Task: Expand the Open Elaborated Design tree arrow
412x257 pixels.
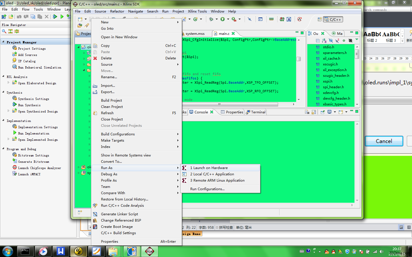Action: coord(9,83)
